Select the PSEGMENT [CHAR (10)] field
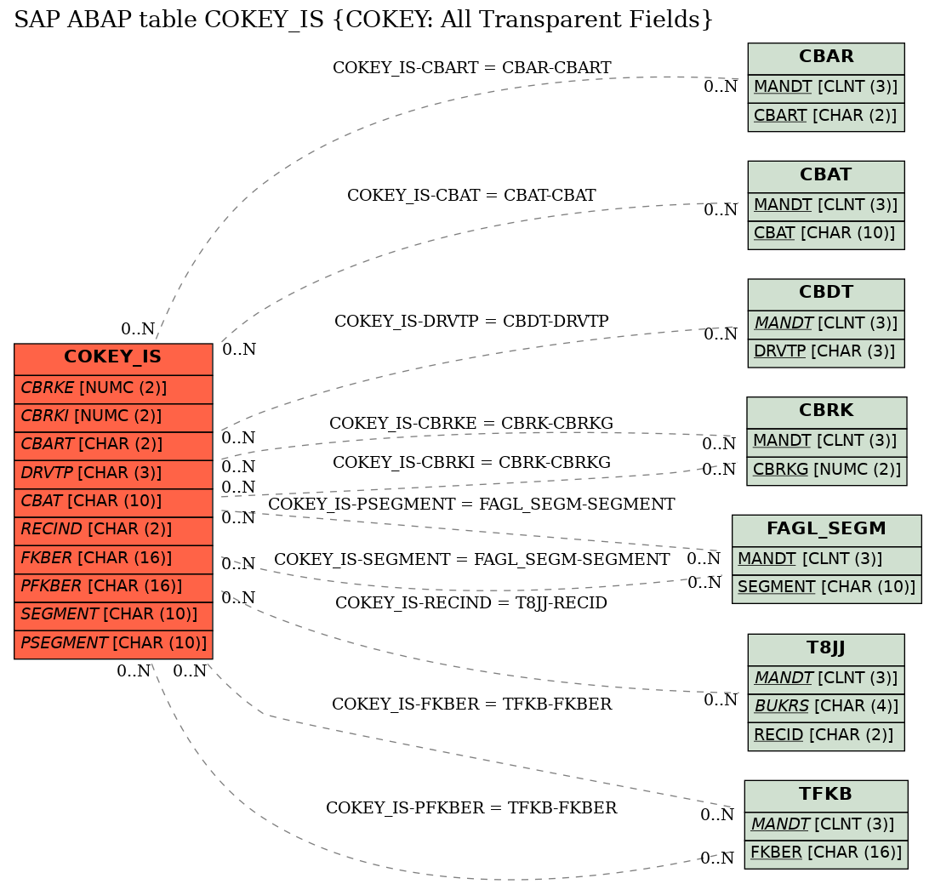Image resolution: width=935 pixels, height=884 pixels. point(113,645)
